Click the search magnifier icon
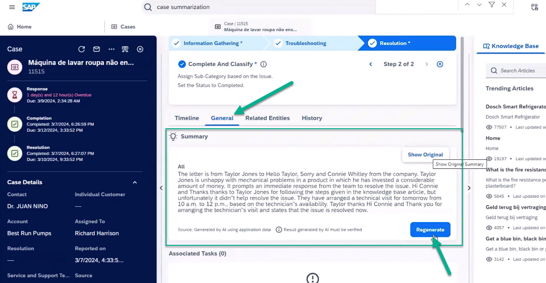 click(148, 7)
